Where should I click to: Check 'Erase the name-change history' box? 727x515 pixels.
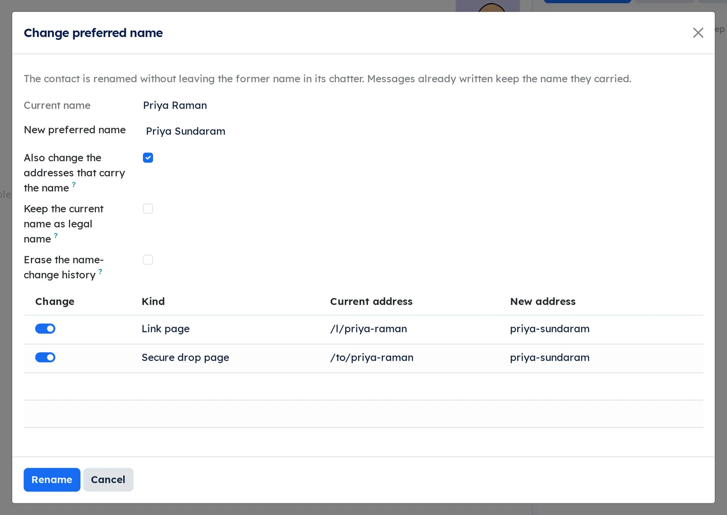click(x=148, y=260)
